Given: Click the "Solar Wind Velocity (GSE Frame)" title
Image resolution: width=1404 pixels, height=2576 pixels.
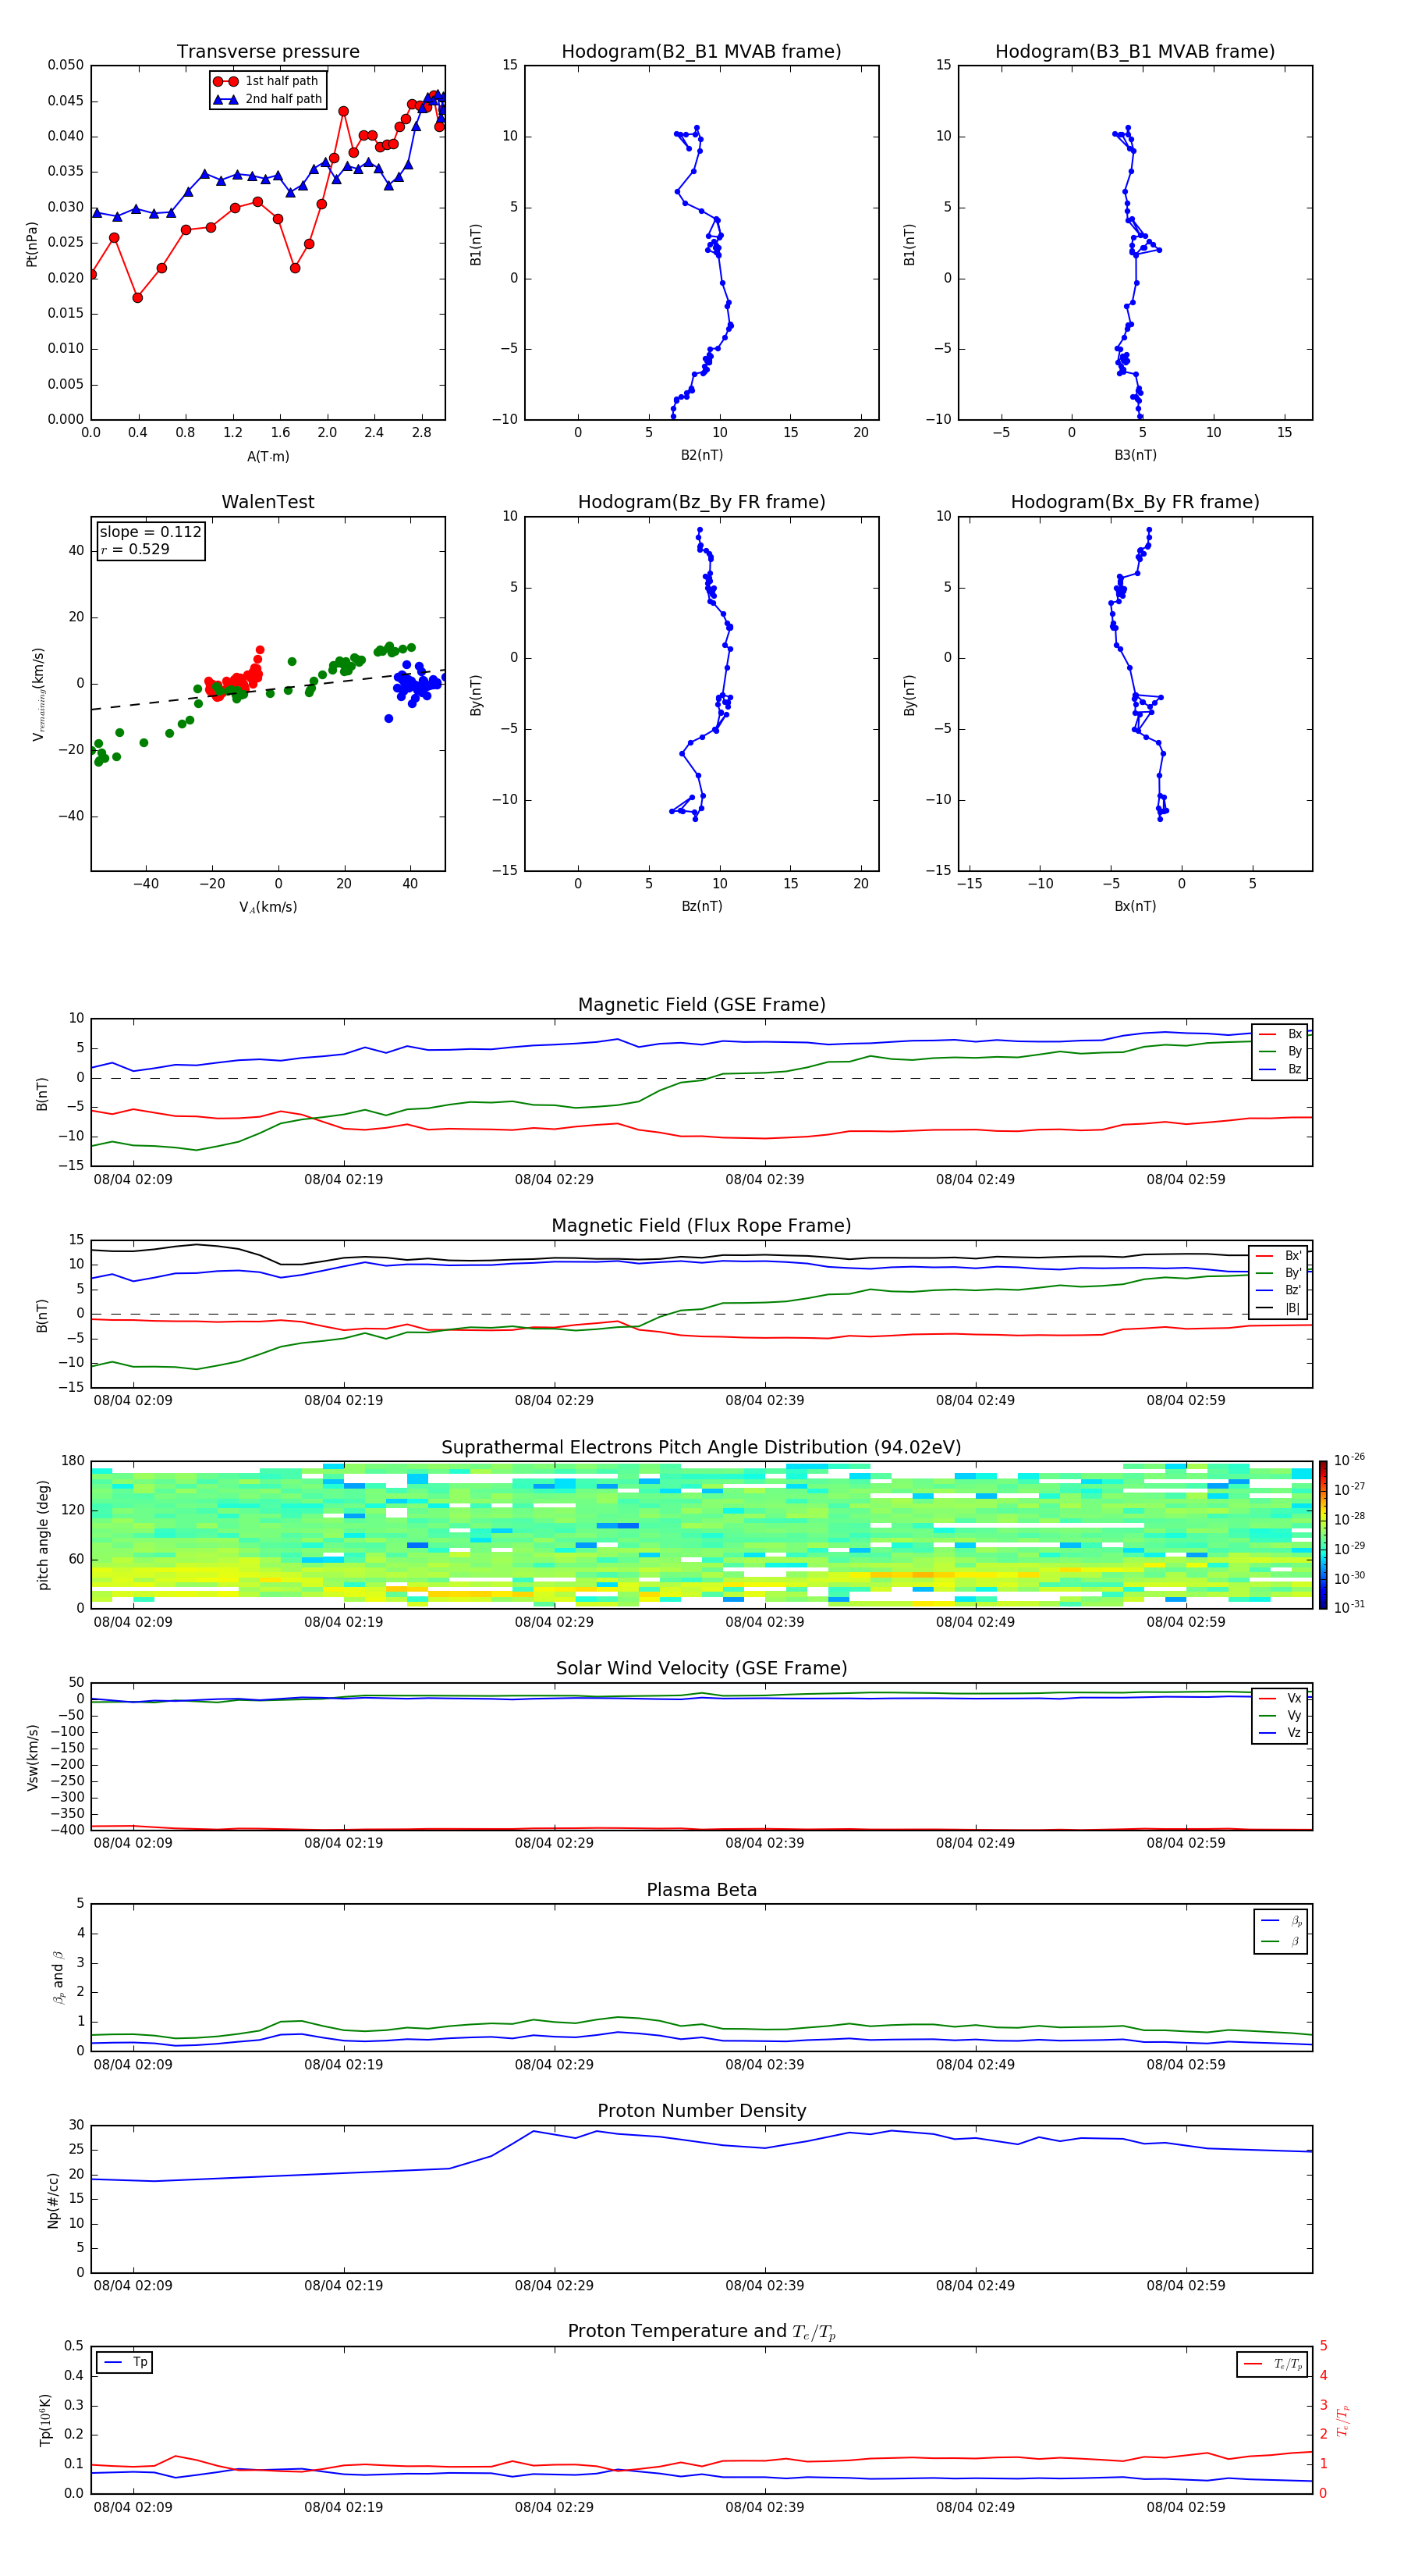Looking at the screenshot, I should click(x=701, y=1669).
